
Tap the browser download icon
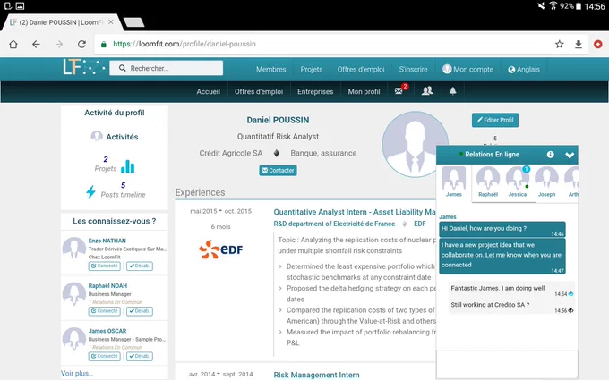[579, 44]
